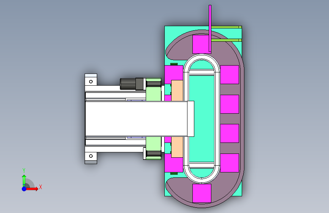
Task: Select the mounting hole in the upper left bracket
Action: (x=91, y=81)
